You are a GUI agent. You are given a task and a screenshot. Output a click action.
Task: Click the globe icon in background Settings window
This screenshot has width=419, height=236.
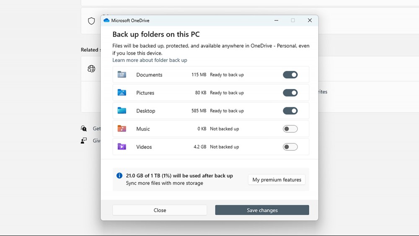[91, 69]
